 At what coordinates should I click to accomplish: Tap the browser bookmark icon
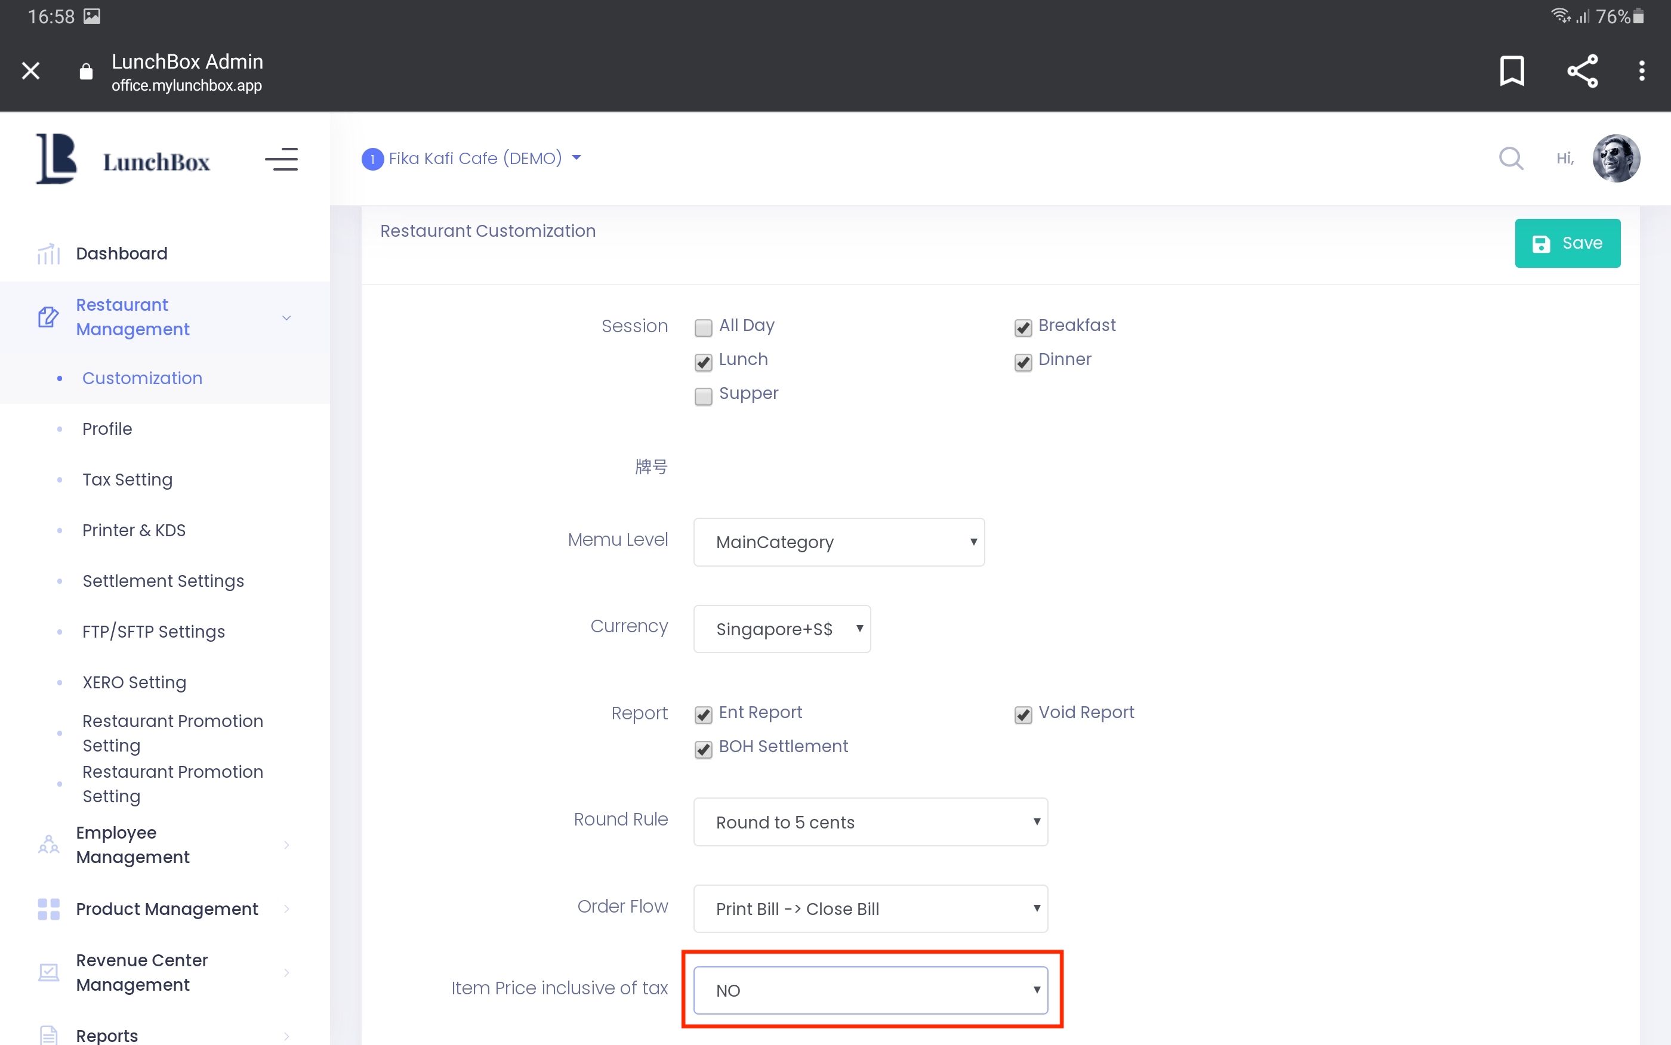pyautogui.click(x=1511, y=70)
